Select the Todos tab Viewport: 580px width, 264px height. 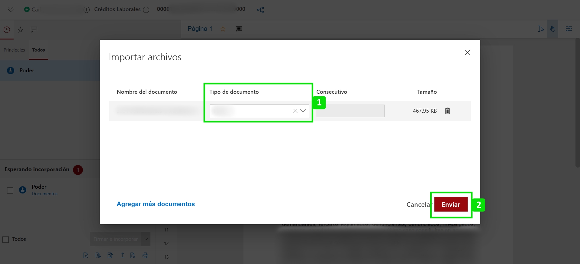[x=38, y=50]
